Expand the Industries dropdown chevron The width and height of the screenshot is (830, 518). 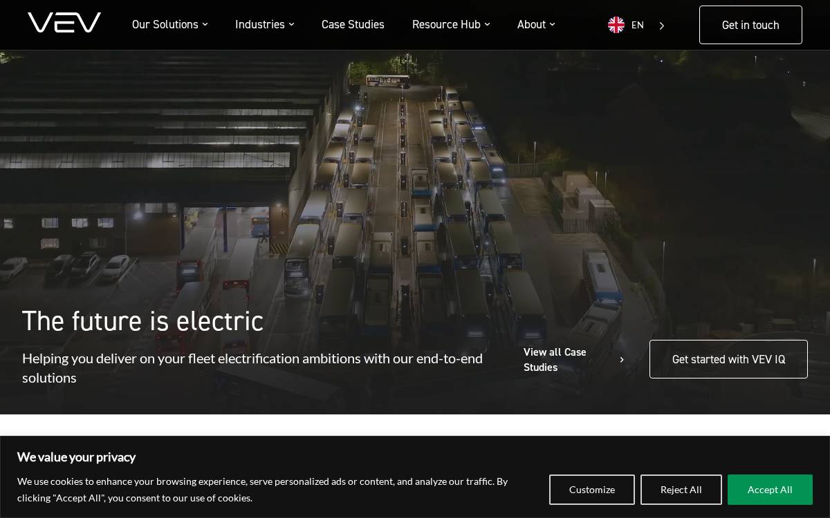[291, 24]
